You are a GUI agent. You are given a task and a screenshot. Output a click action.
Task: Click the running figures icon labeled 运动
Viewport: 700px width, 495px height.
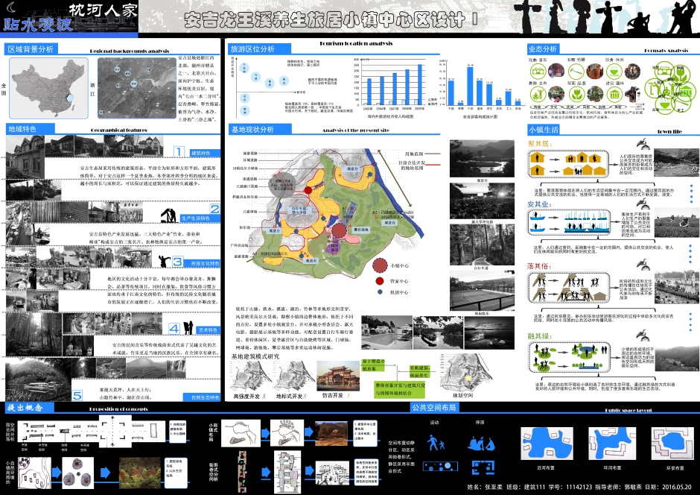pos(436,444)
